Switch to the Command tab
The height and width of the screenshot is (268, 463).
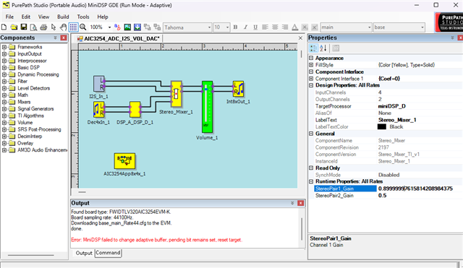point(108,253)
